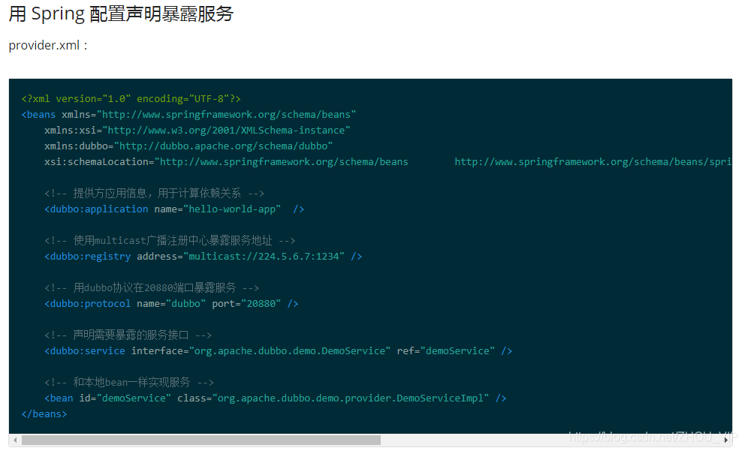Click the comment '声明需要暴露的服务接口'

(x=128, y=335)
